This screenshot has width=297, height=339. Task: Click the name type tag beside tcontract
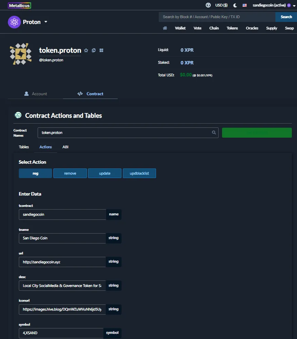[x=114, y=214]
